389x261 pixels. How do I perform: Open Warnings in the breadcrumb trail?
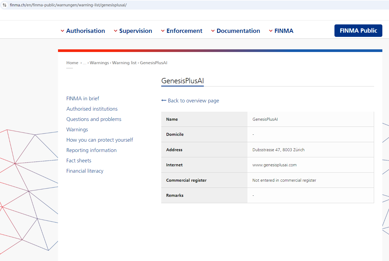coord(99,63)
